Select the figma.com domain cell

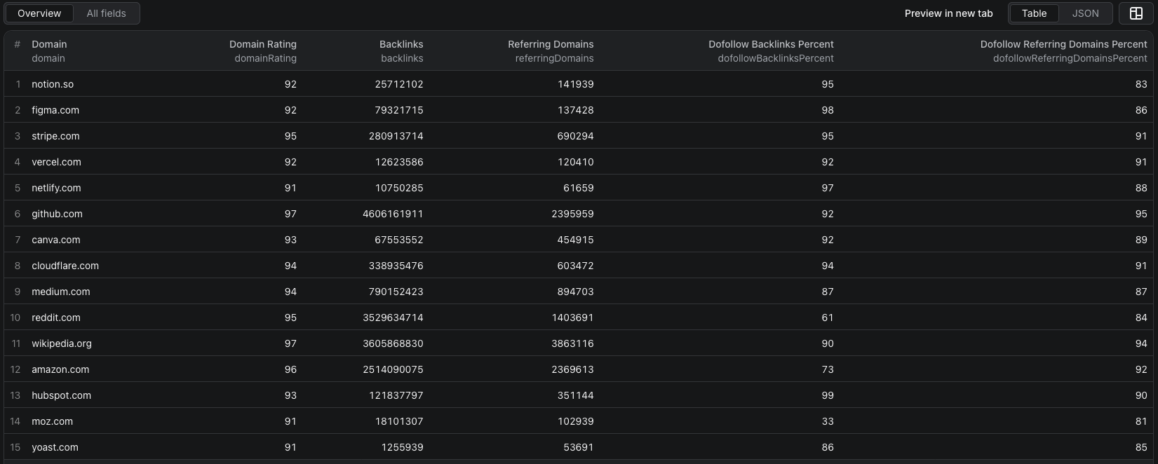[55, 110]
